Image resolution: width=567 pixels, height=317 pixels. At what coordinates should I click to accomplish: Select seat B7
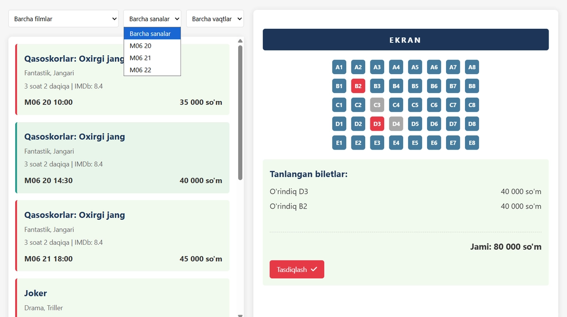click(453, 86)
